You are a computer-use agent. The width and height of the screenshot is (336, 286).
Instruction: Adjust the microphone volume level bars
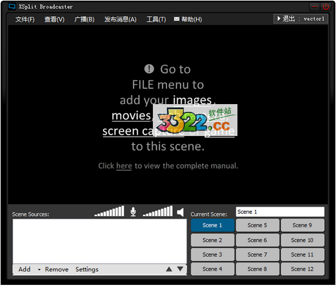pos(109,211)
